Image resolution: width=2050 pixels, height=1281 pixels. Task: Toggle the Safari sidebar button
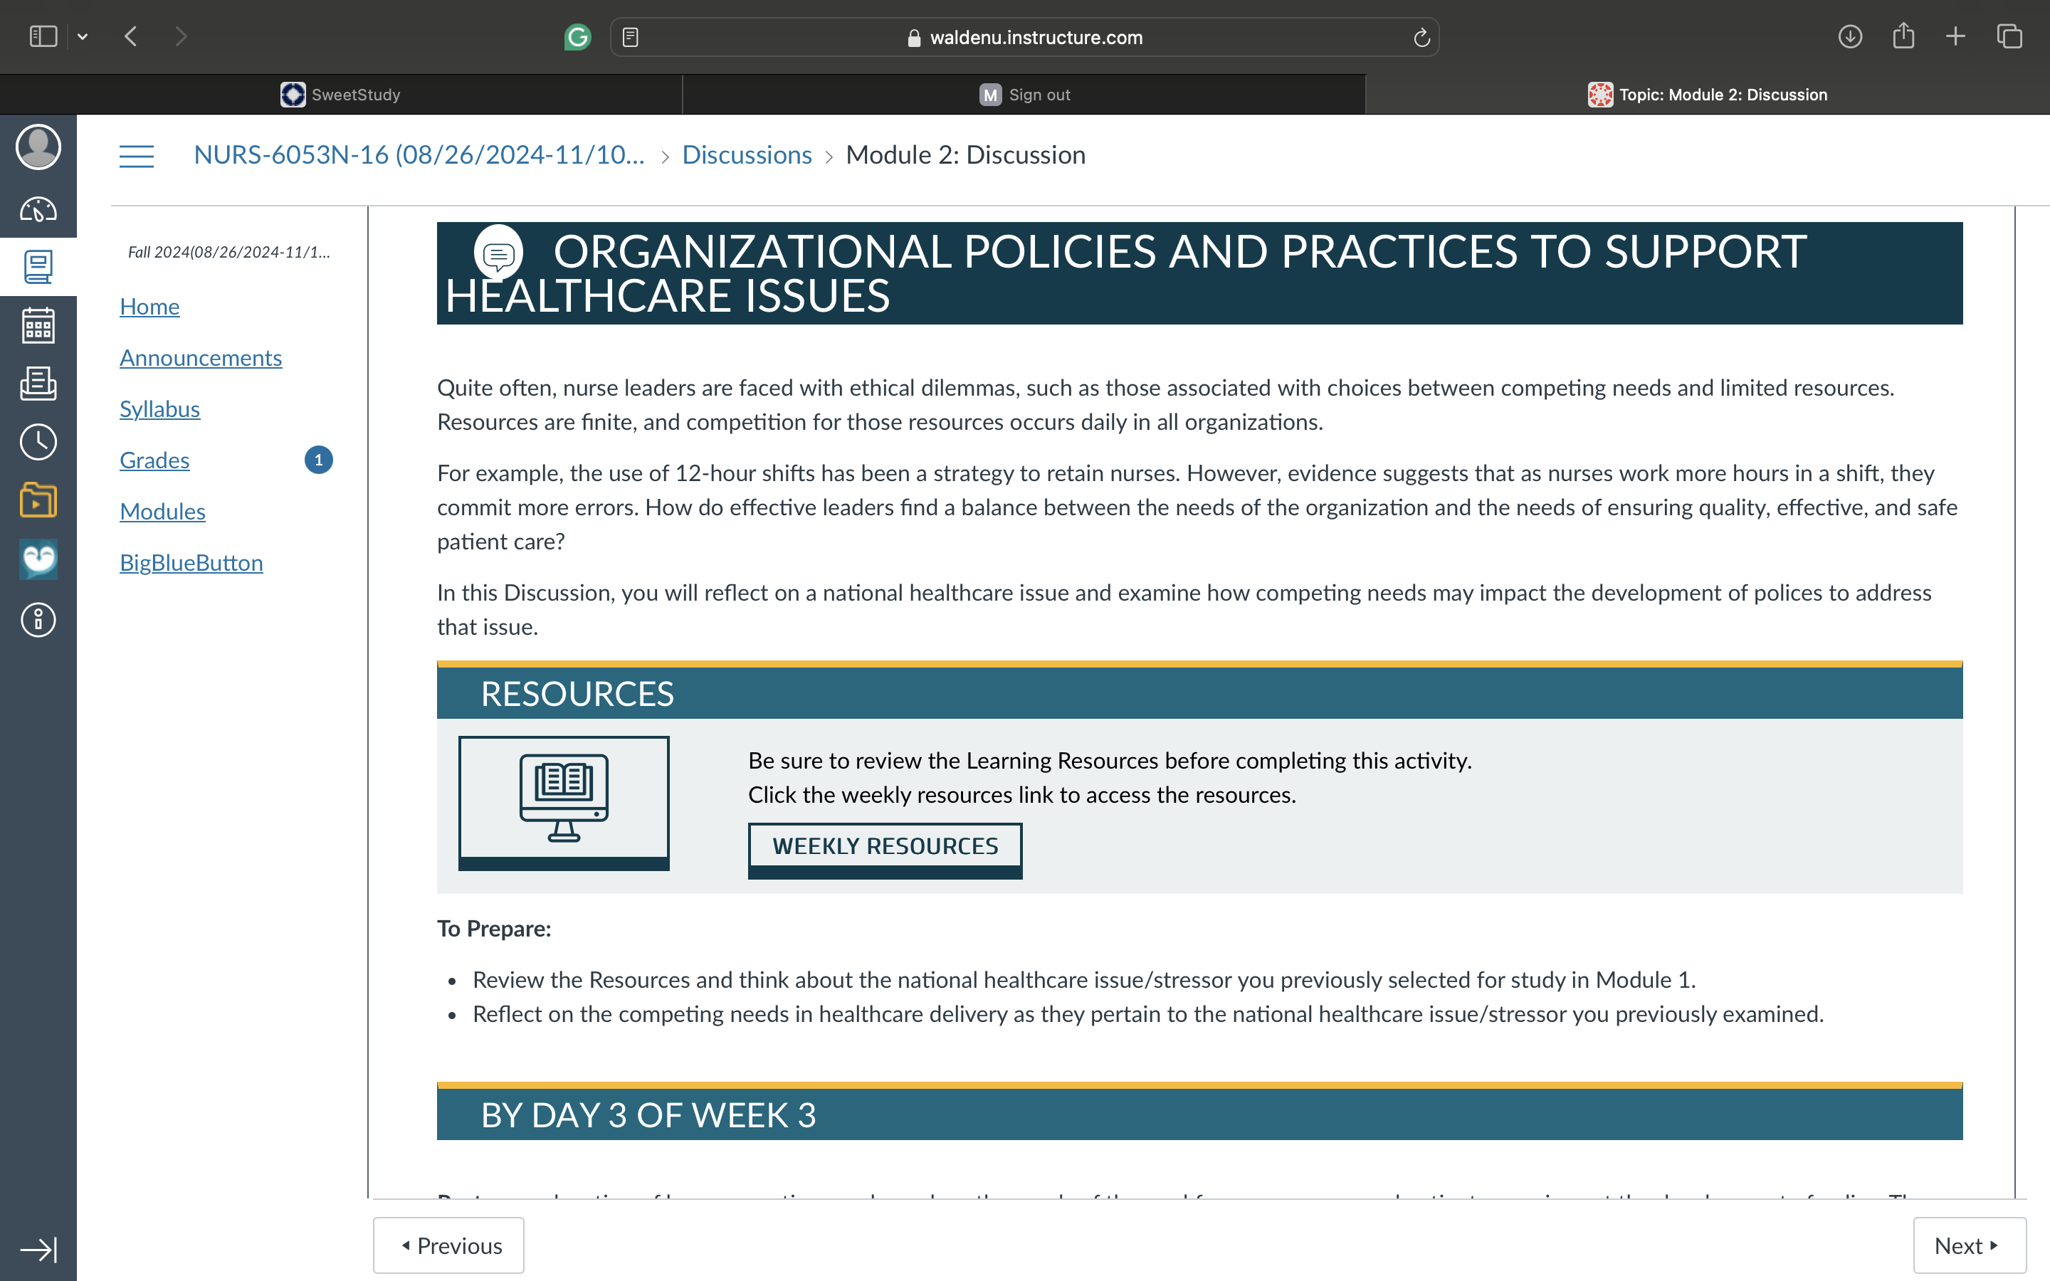(x=43, y=36)
